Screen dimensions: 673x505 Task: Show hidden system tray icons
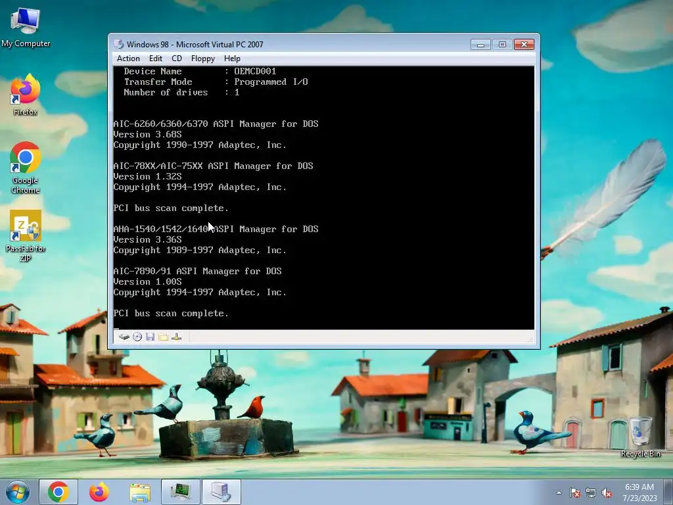559,493
